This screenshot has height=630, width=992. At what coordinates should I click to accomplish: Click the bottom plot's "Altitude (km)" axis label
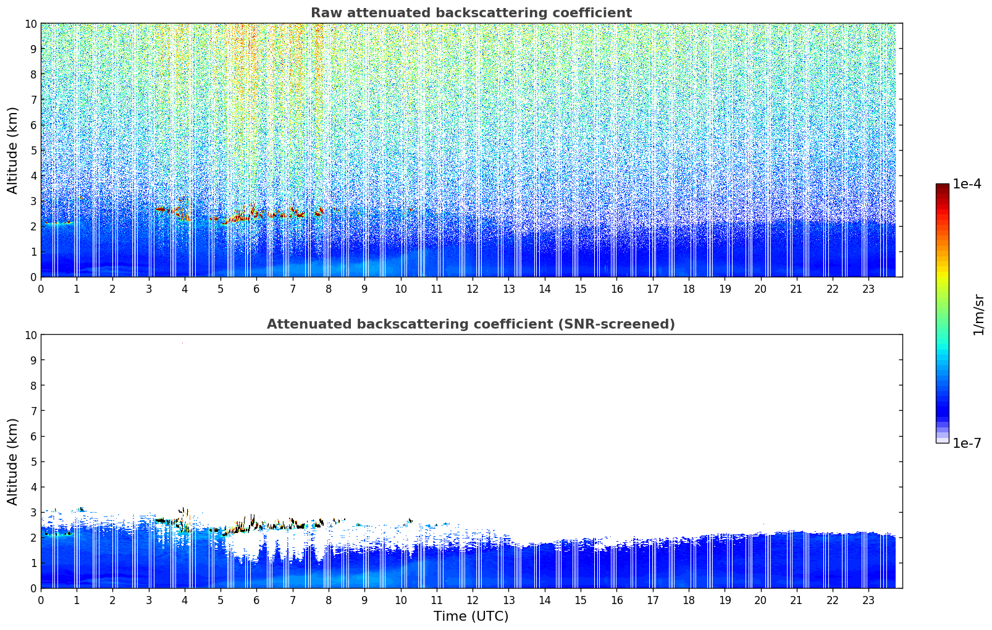click(13, 461)
